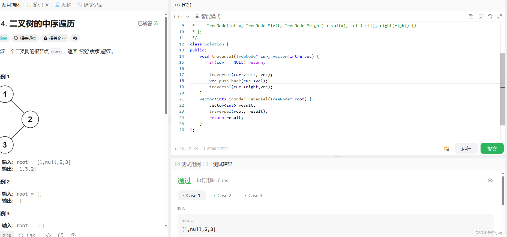
Task: Open the 题目描述 tab
Action: pyautogui.click(x=11, y=5)
